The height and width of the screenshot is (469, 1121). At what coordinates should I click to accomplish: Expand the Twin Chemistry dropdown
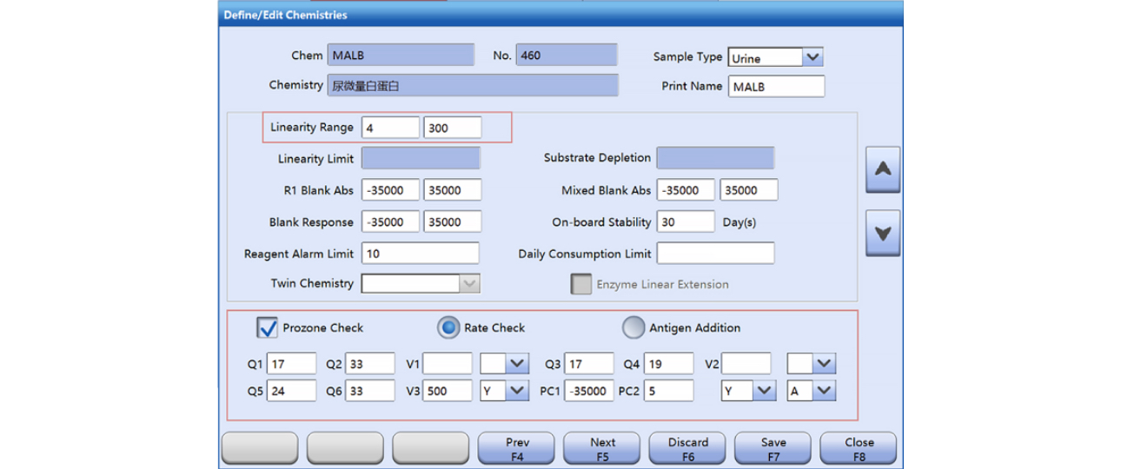[468, 284]
